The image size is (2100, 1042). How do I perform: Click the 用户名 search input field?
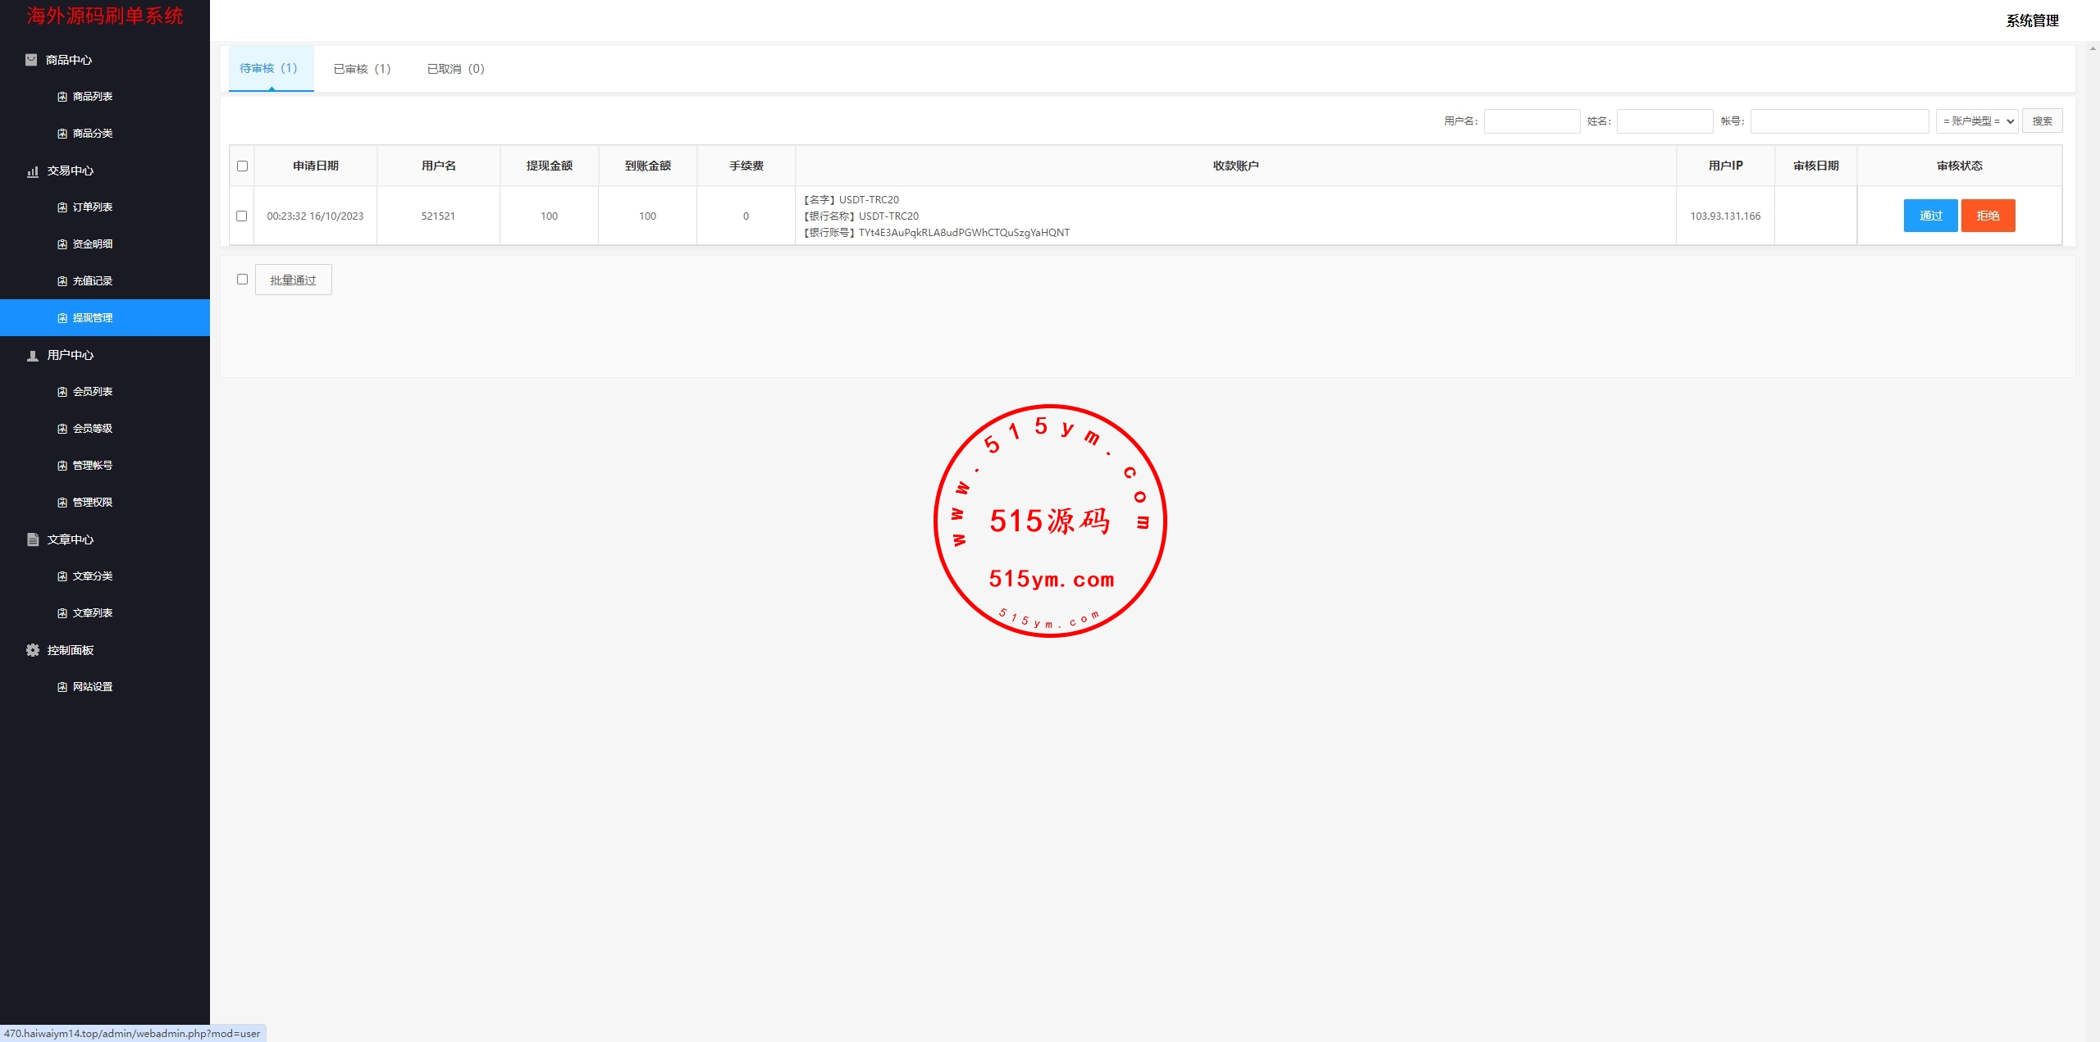(1532, 121)
